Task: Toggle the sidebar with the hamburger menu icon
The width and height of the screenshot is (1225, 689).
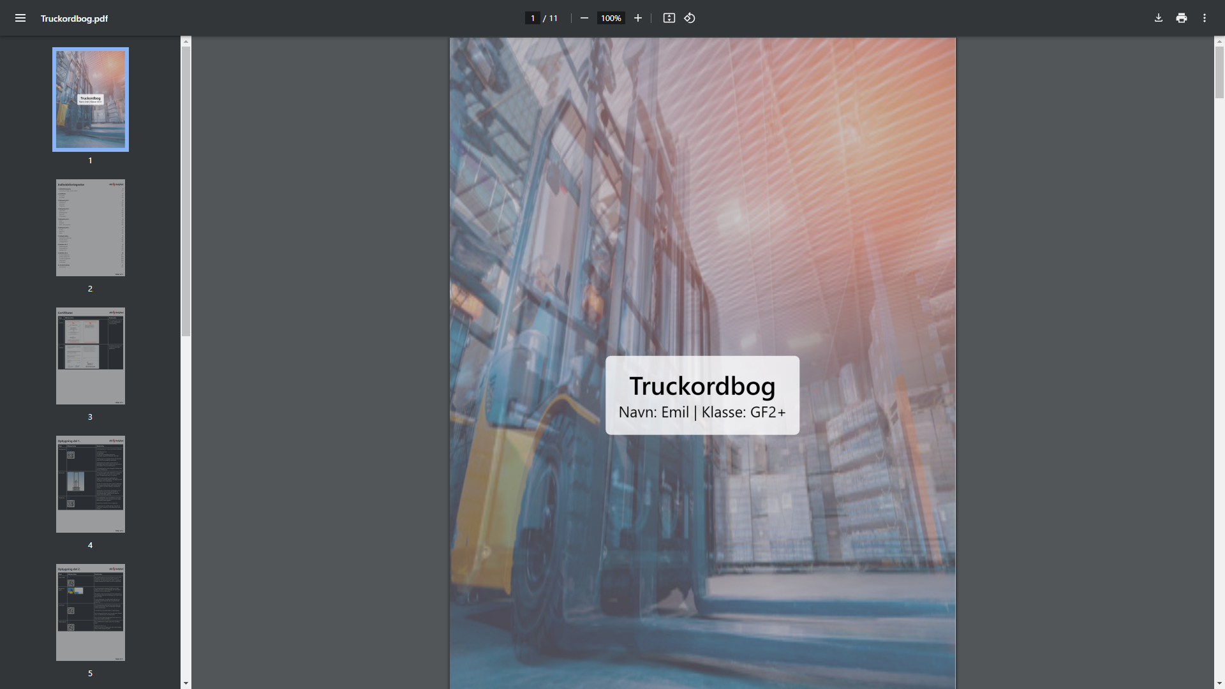Action: pos(20,18)
